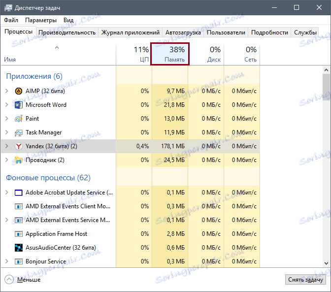Viewport: 331px width, 292px height.
Task: Sort by the ЦП column header
Action: coord(133,55)
